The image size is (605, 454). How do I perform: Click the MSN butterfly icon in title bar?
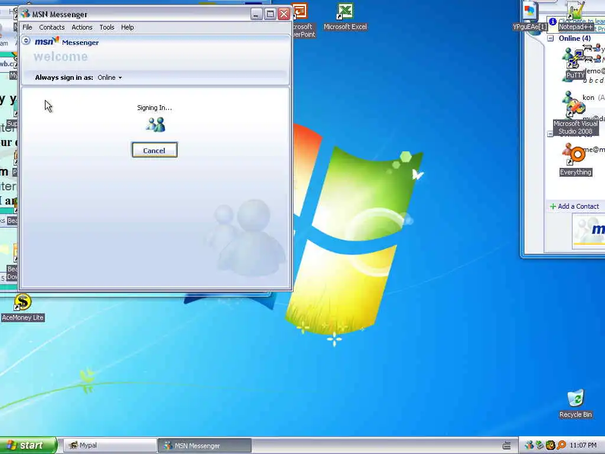click(25, 14)
